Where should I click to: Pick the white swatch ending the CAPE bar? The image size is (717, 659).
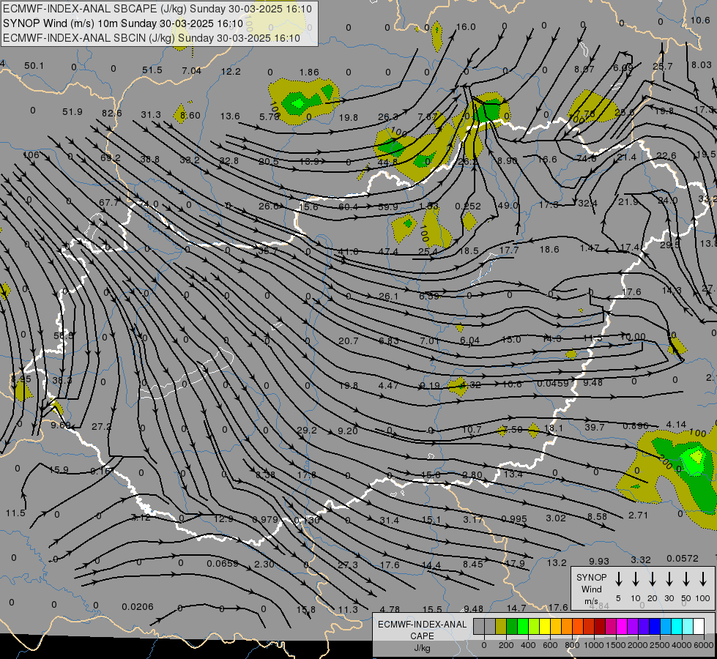[698, 626]
